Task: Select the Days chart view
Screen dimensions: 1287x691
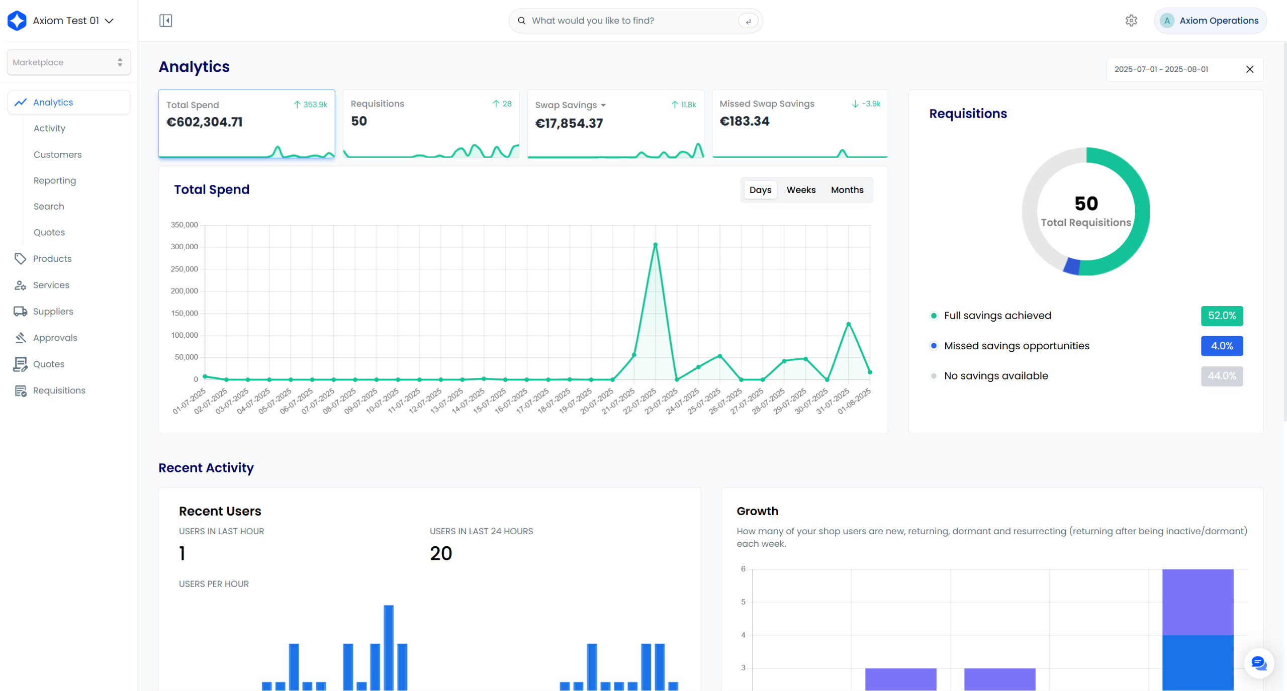Action: click(760, 190)
